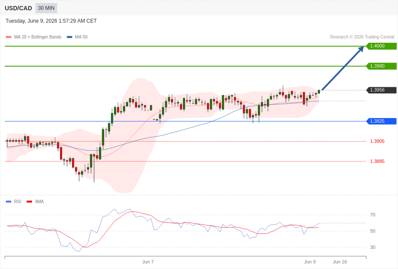Click the 1.4000 resistance price tag

tap(381, 46)
